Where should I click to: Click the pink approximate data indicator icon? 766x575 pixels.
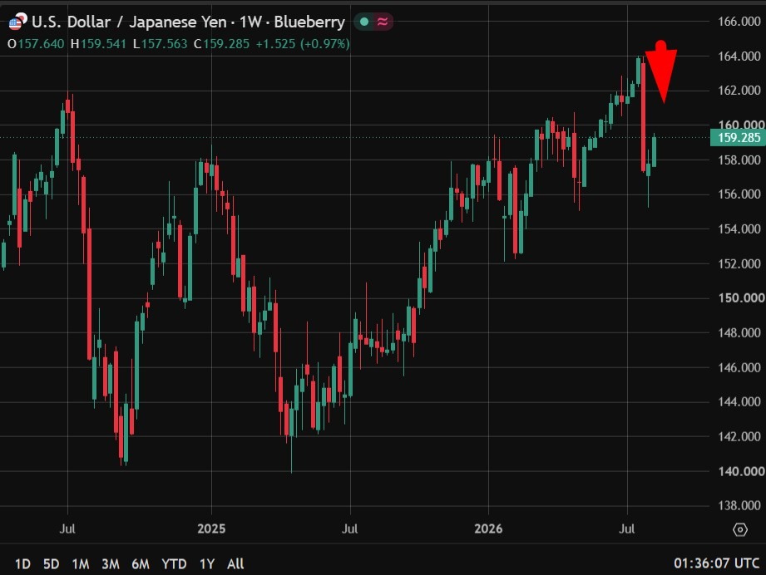click(x=383, y=22)
